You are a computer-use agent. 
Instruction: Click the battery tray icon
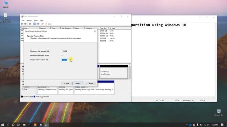(x=201, y=125)
